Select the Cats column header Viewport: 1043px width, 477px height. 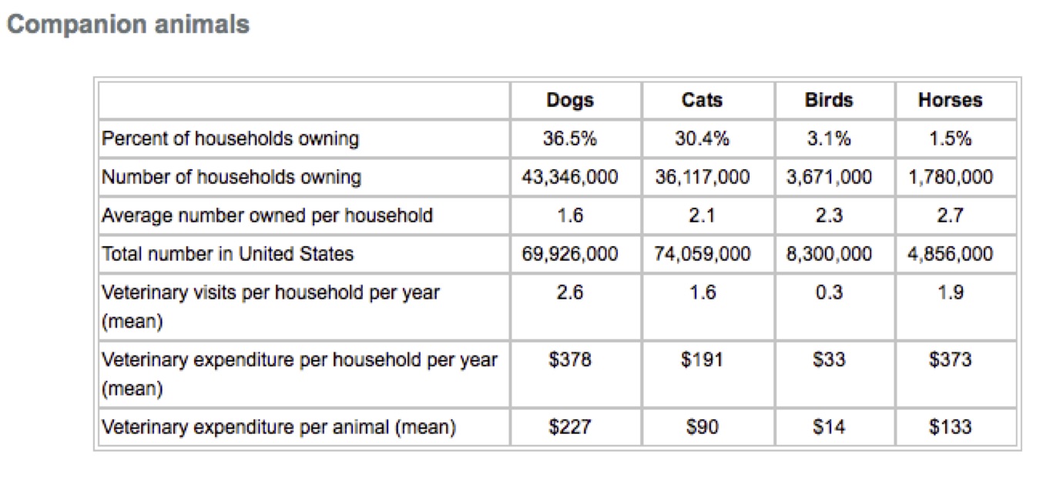[702, 100]
